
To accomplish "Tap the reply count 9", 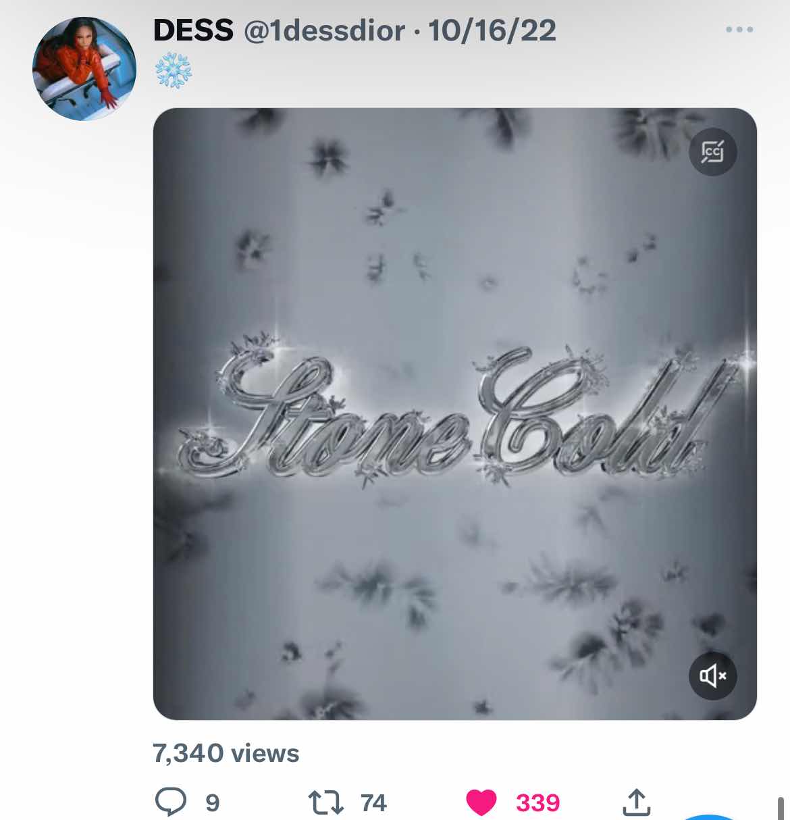I will click(x=212, y=803).
